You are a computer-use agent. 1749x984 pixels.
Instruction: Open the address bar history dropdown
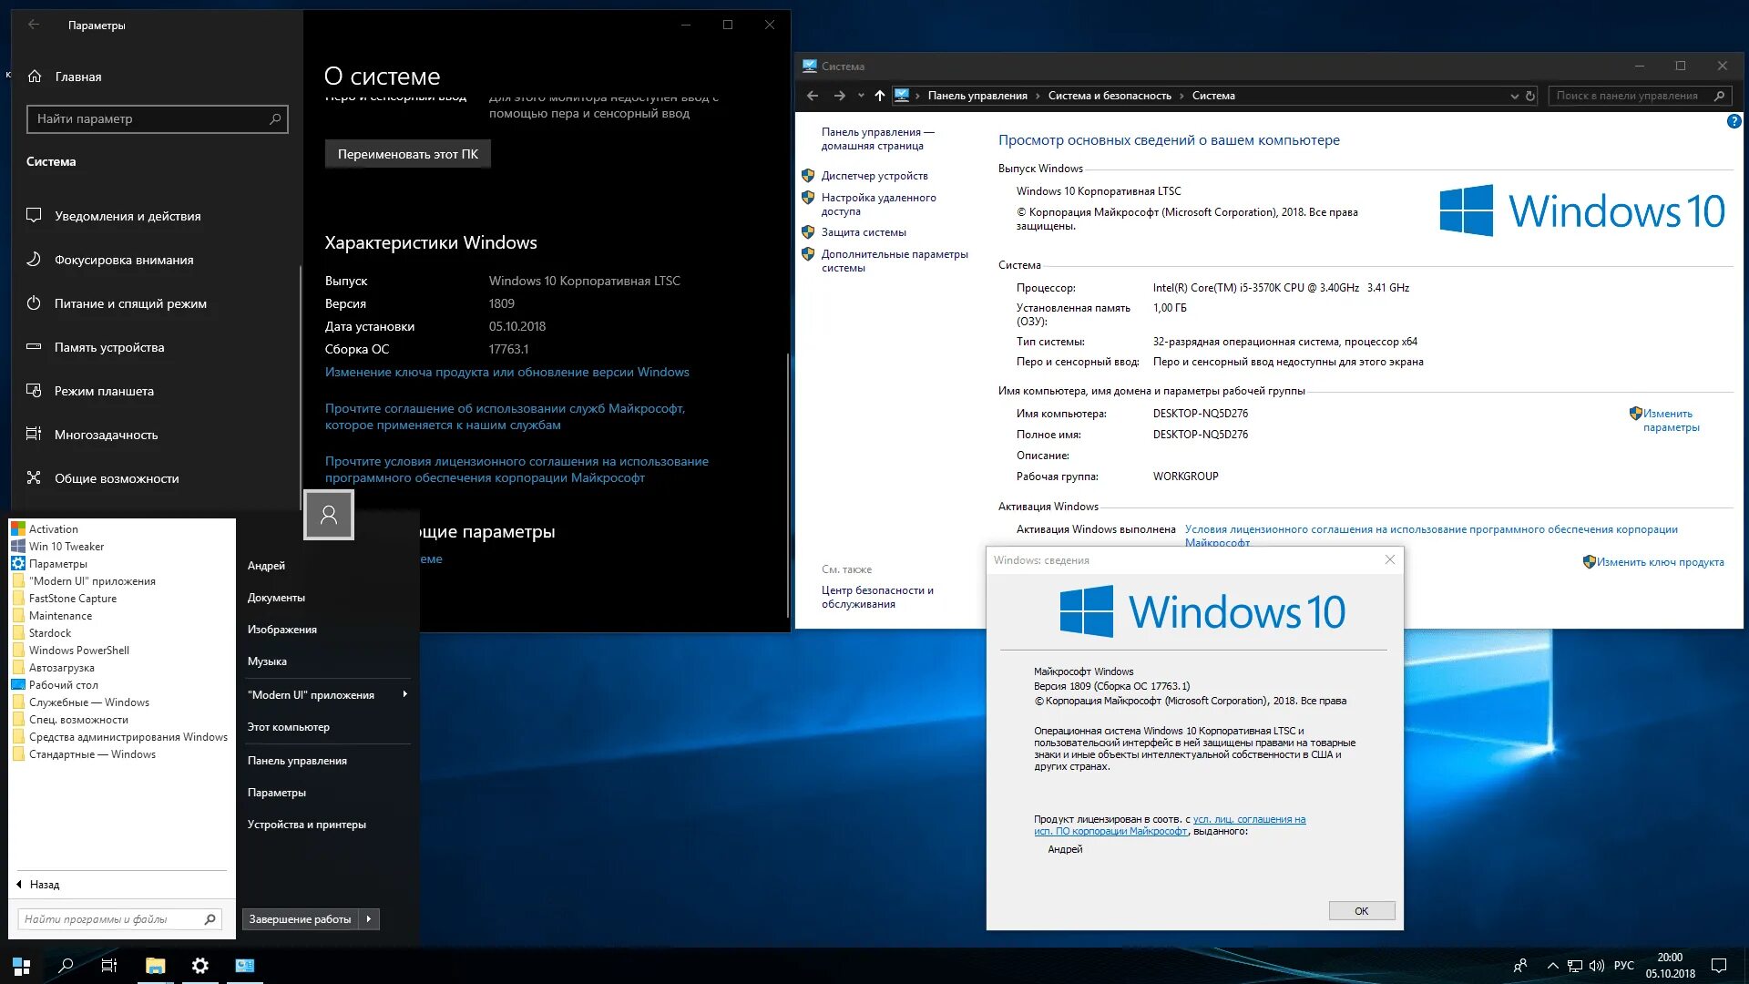(x=1514, y=96)
